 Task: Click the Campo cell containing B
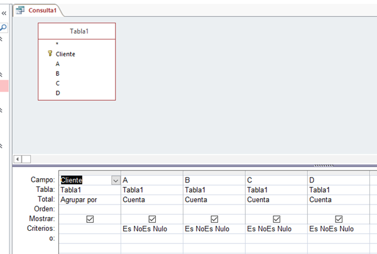(x=214, y=180)
